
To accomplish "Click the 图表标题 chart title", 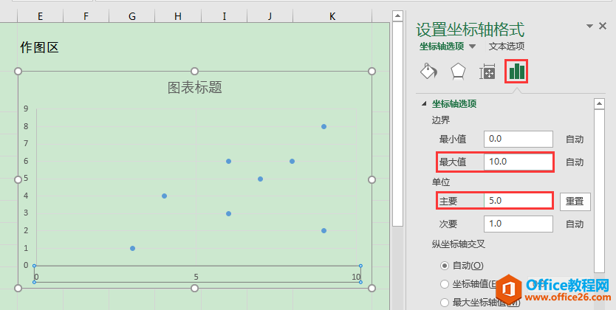I will (195, 88).
